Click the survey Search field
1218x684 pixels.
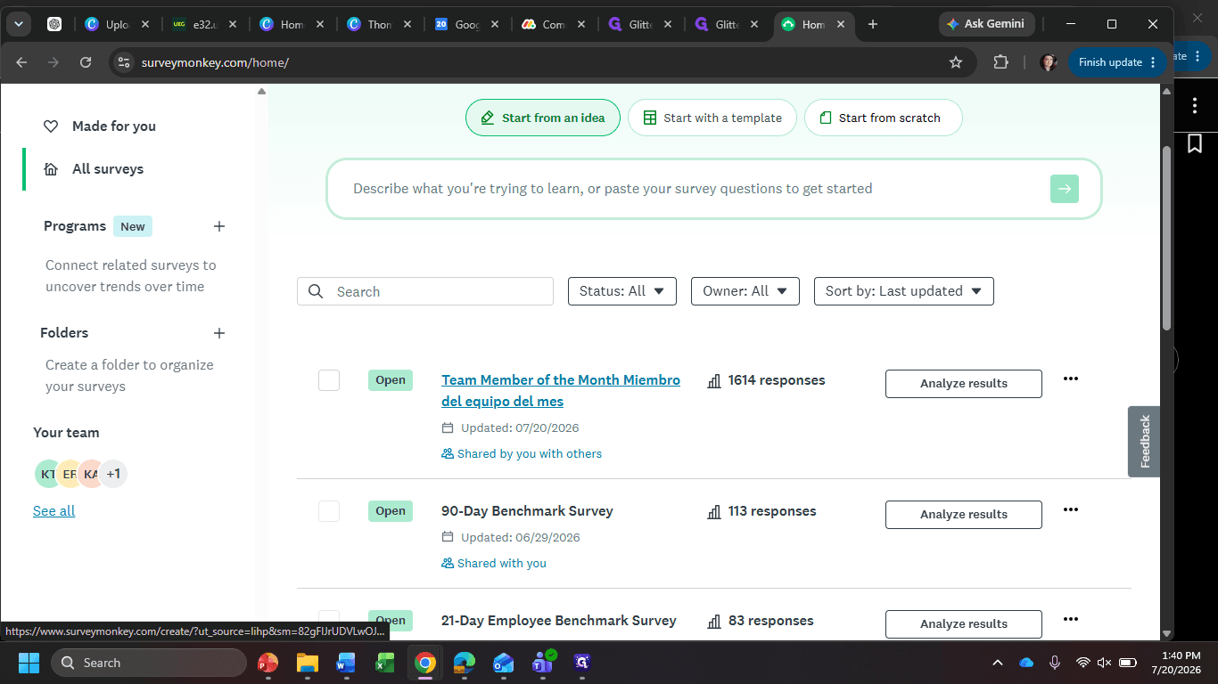pyautogui.click(x=425, y=292)
